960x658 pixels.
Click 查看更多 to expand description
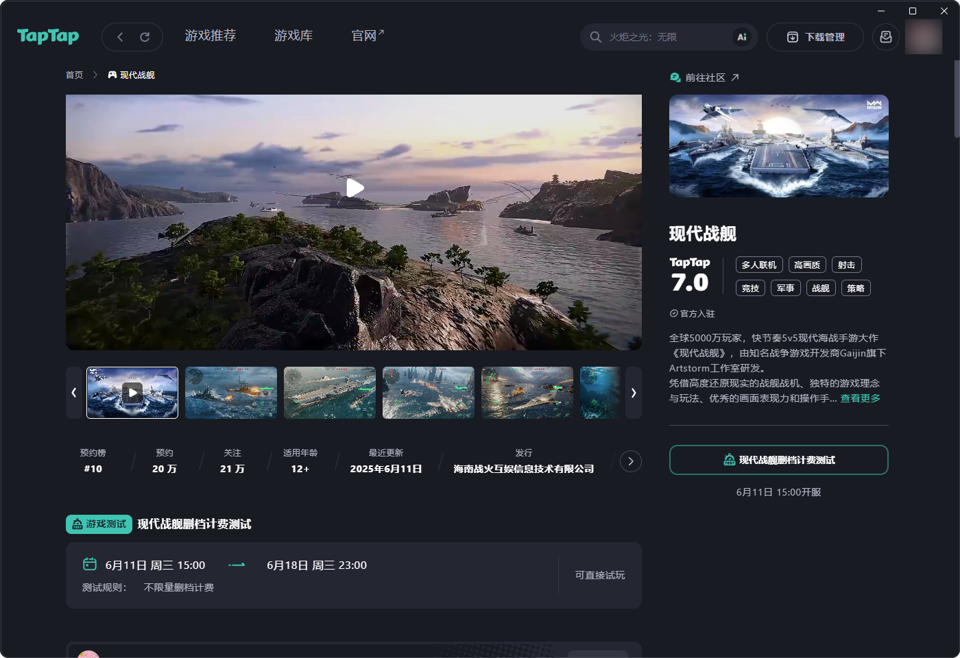(861, 398)
